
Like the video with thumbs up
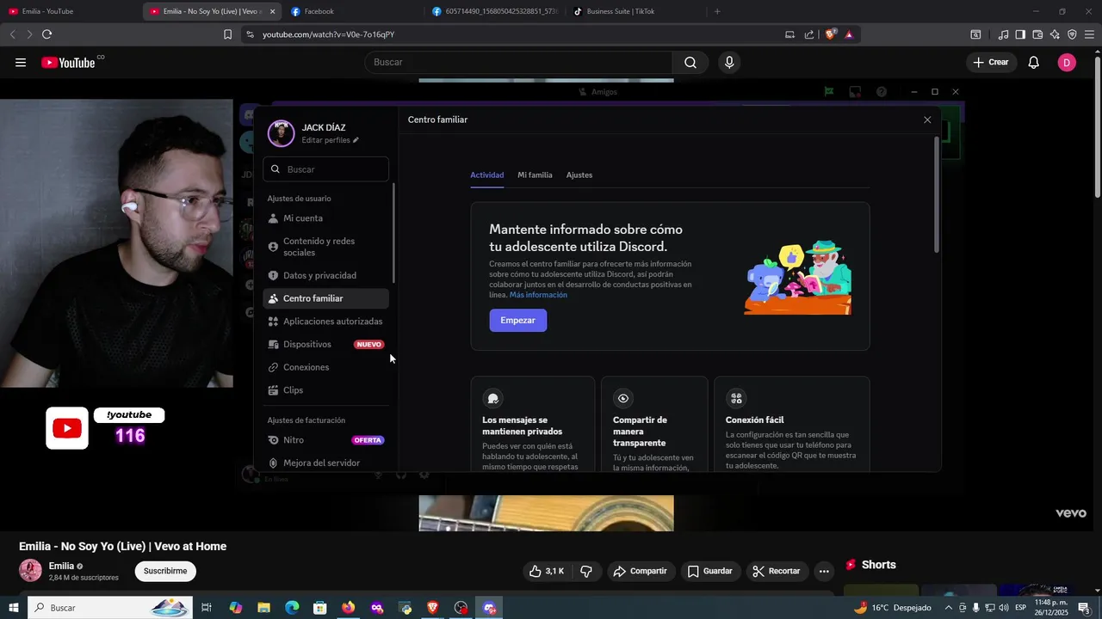(547, 571)
